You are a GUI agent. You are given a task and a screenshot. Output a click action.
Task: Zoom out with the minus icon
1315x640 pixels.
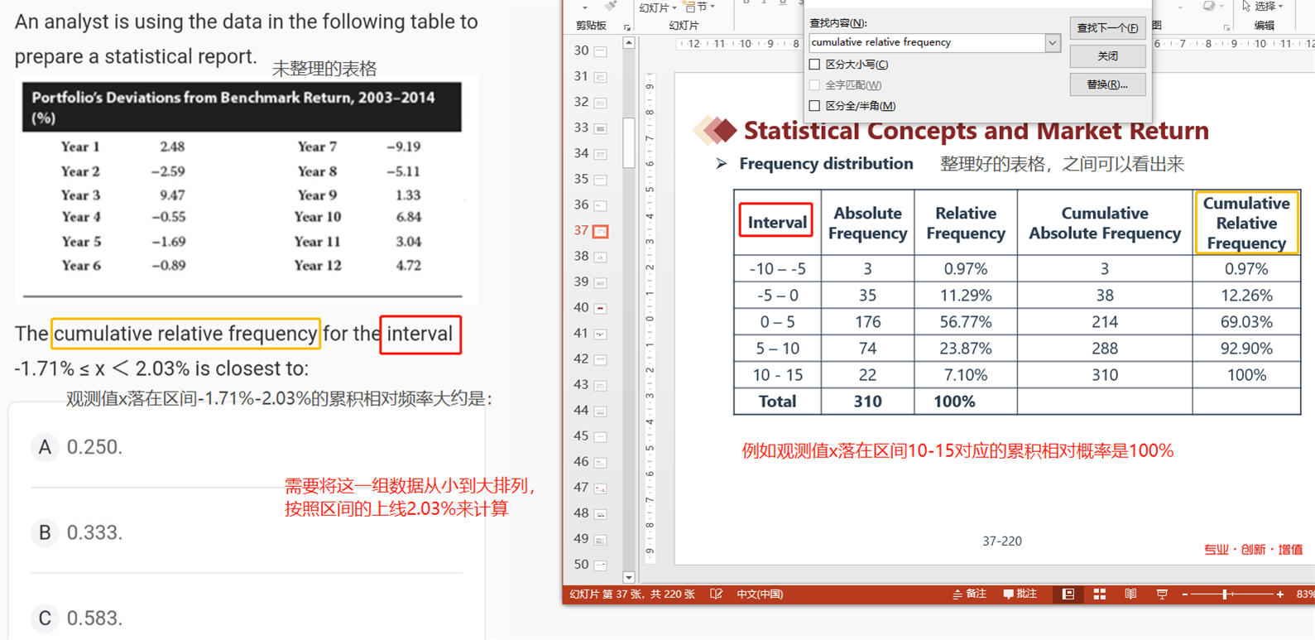click(x=1185, y=594)
